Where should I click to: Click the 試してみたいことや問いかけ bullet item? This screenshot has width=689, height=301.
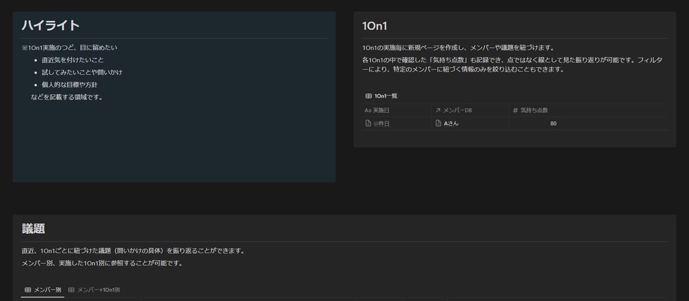point(82,72)
